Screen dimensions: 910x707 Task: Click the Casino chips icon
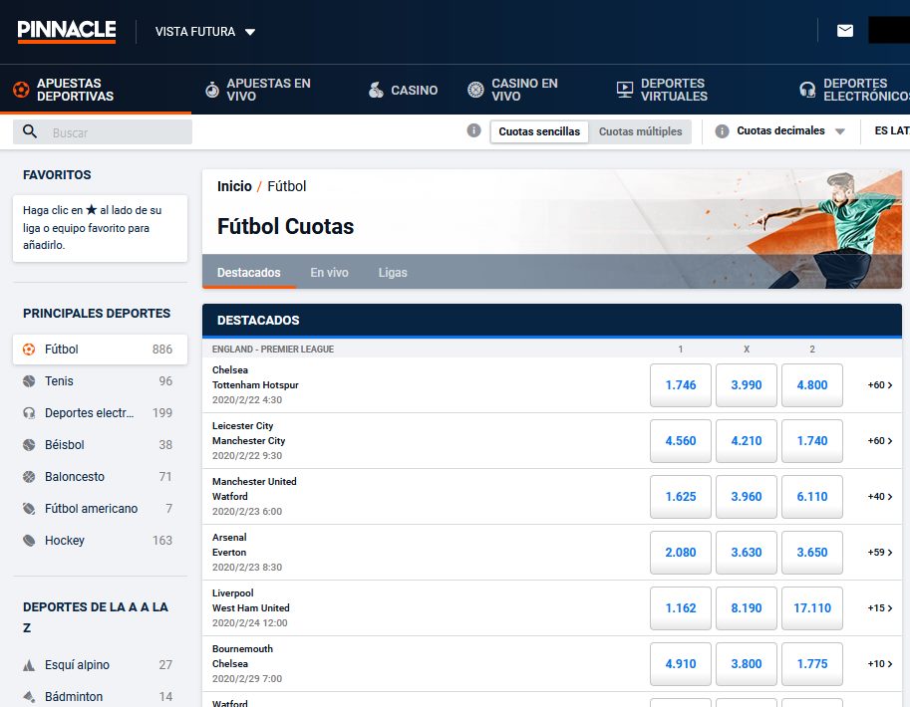pos(376,90)
